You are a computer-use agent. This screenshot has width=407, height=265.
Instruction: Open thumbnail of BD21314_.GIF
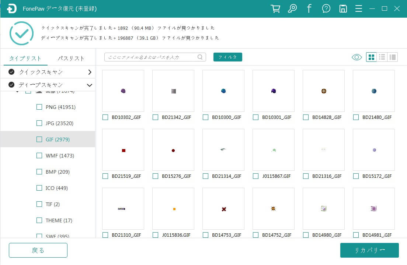[223, 150]
